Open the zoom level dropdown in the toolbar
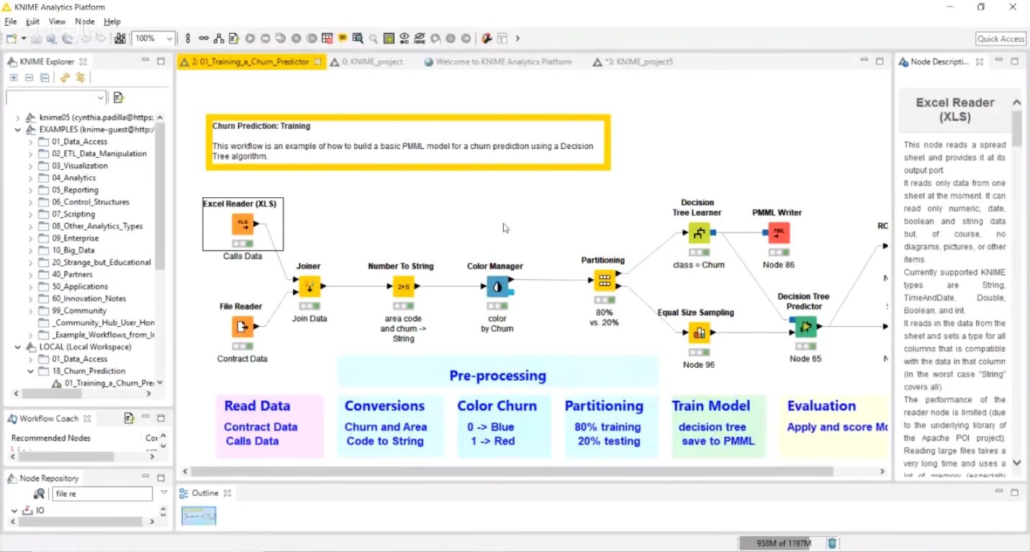This screenshot has height=552, width=1030. [x=168, y=38]
